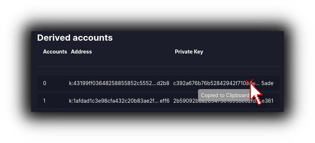Click the k: prefix of account 1 address
The image size is (315, 143).
click(71, 100)
